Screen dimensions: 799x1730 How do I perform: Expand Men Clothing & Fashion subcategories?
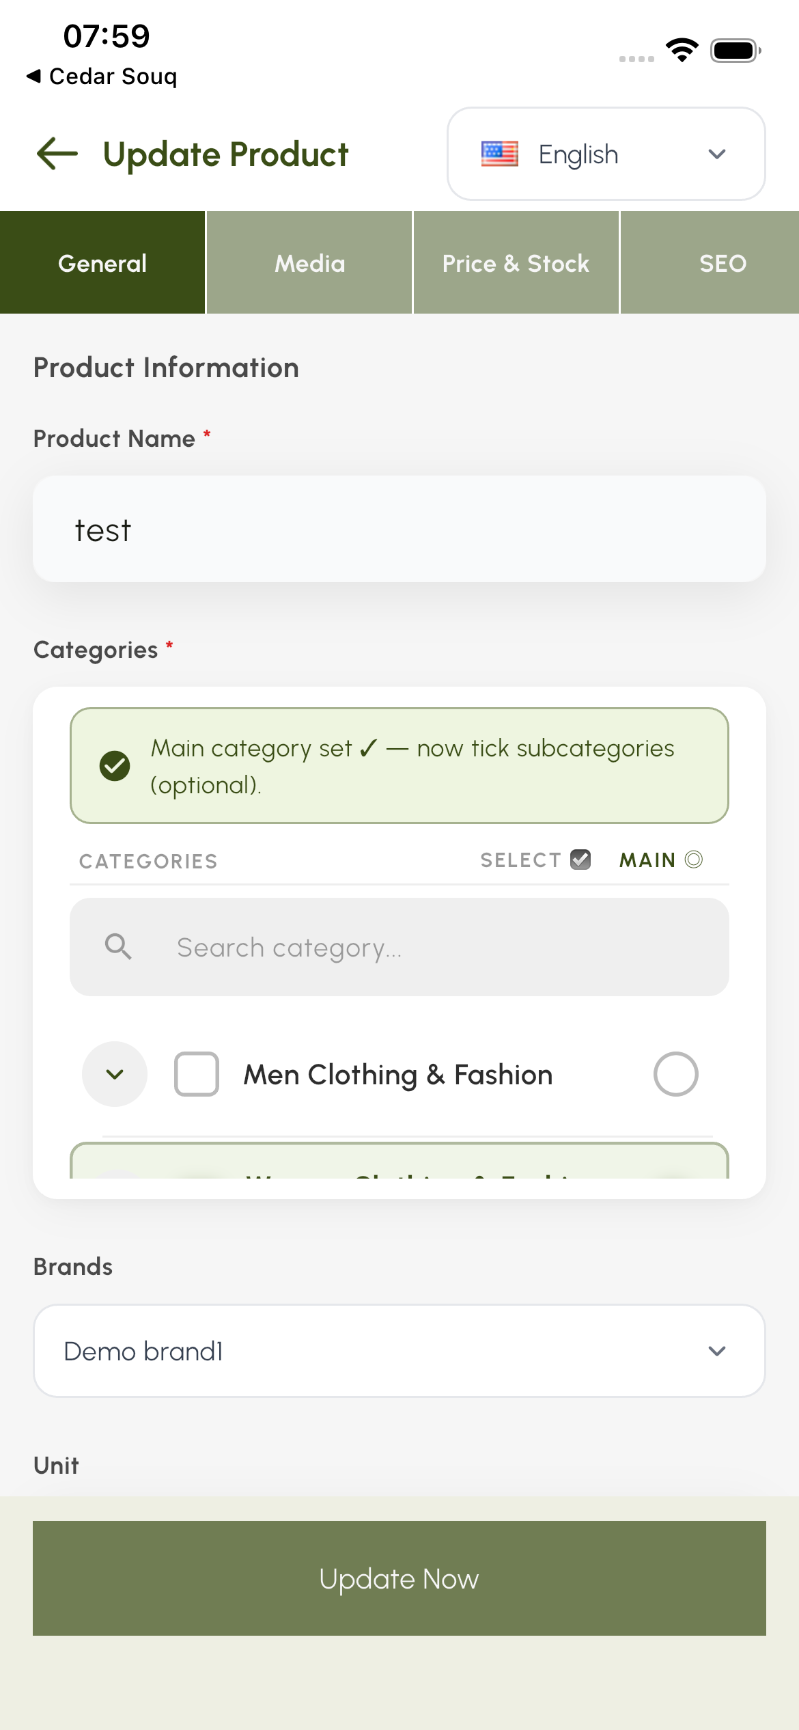pos(115,1074)
